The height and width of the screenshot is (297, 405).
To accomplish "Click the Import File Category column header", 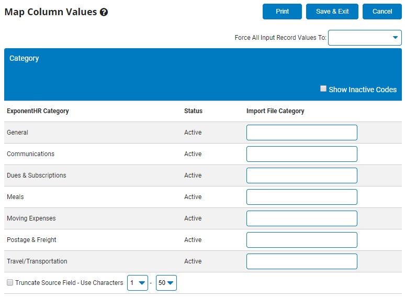I will tap(275, 111).
